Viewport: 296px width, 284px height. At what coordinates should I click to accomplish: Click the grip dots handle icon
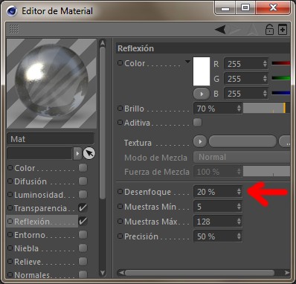(x=14, y=29)
